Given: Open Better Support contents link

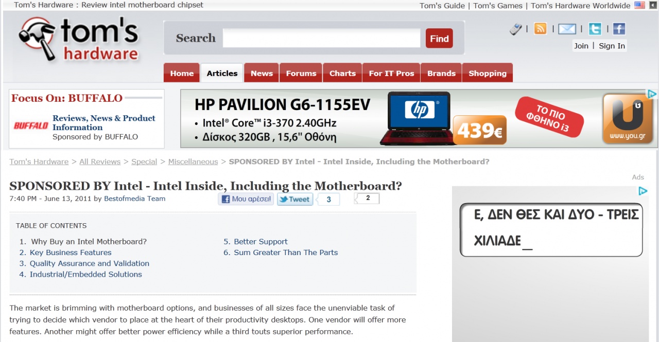Looking at the screenshot, I should tap(261, 242).
